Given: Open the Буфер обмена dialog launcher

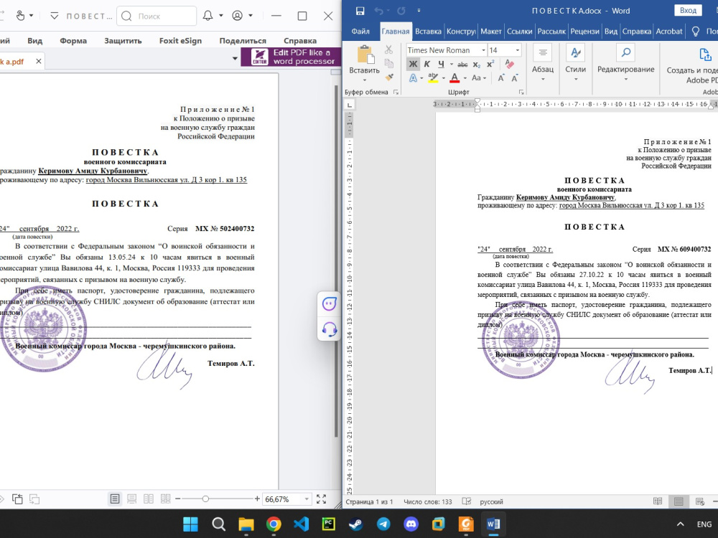Looking at the screenshot, I should (x=396, y=92).
